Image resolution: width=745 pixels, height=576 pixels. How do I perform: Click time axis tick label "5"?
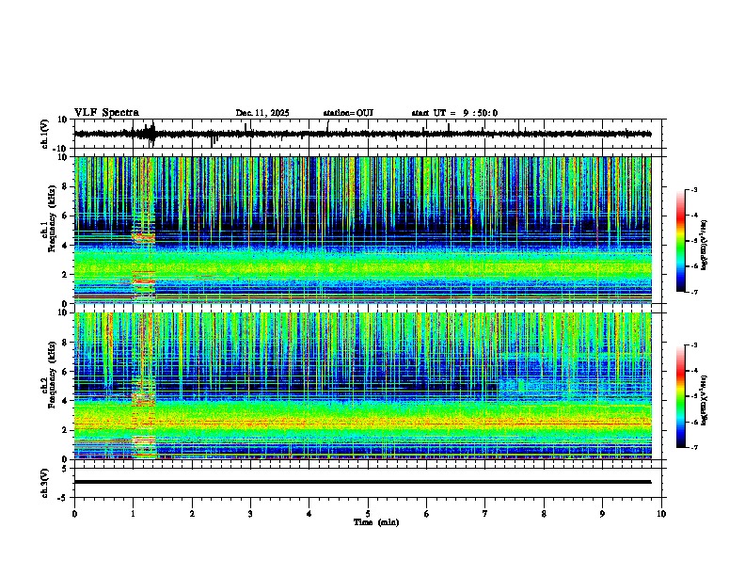coord(368,514)
